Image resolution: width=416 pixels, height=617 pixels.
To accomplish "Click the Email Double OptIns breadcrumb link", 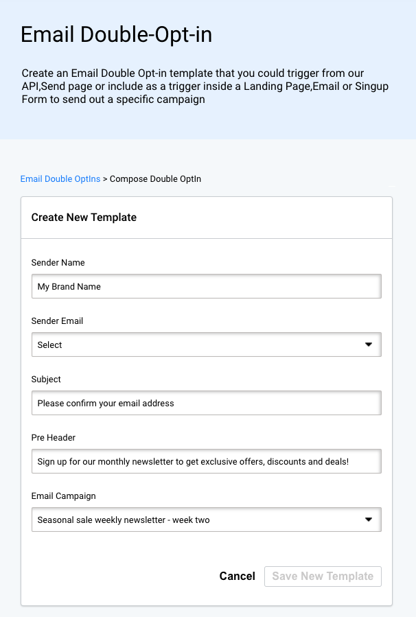I will point(60,178).
